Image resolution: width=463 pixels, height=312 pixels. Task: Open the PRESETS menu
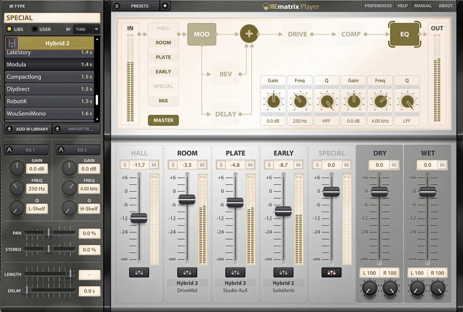pyautogui.click(x=139, y=6)
